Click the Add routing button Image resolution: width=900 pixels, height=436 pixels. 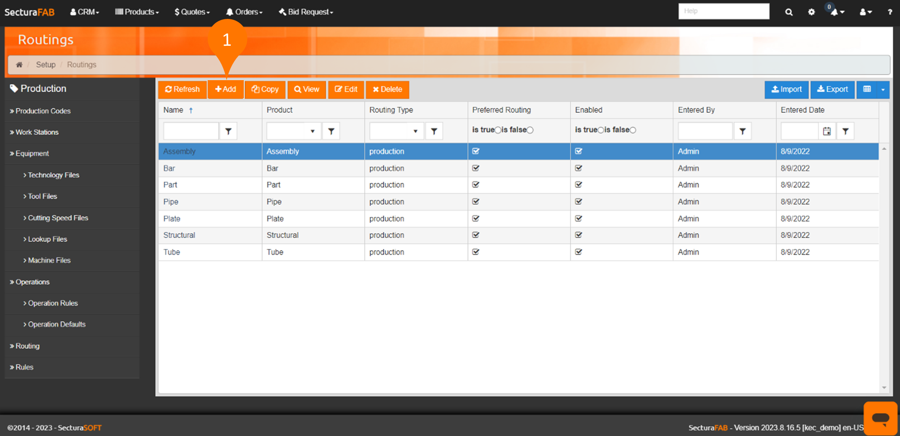click(x=226, y=89)
